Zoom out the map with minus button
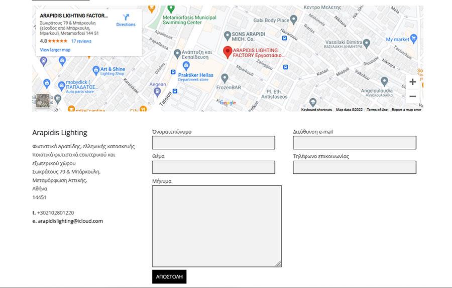Screen dimensions: 452x288 [x=412, y=96]
